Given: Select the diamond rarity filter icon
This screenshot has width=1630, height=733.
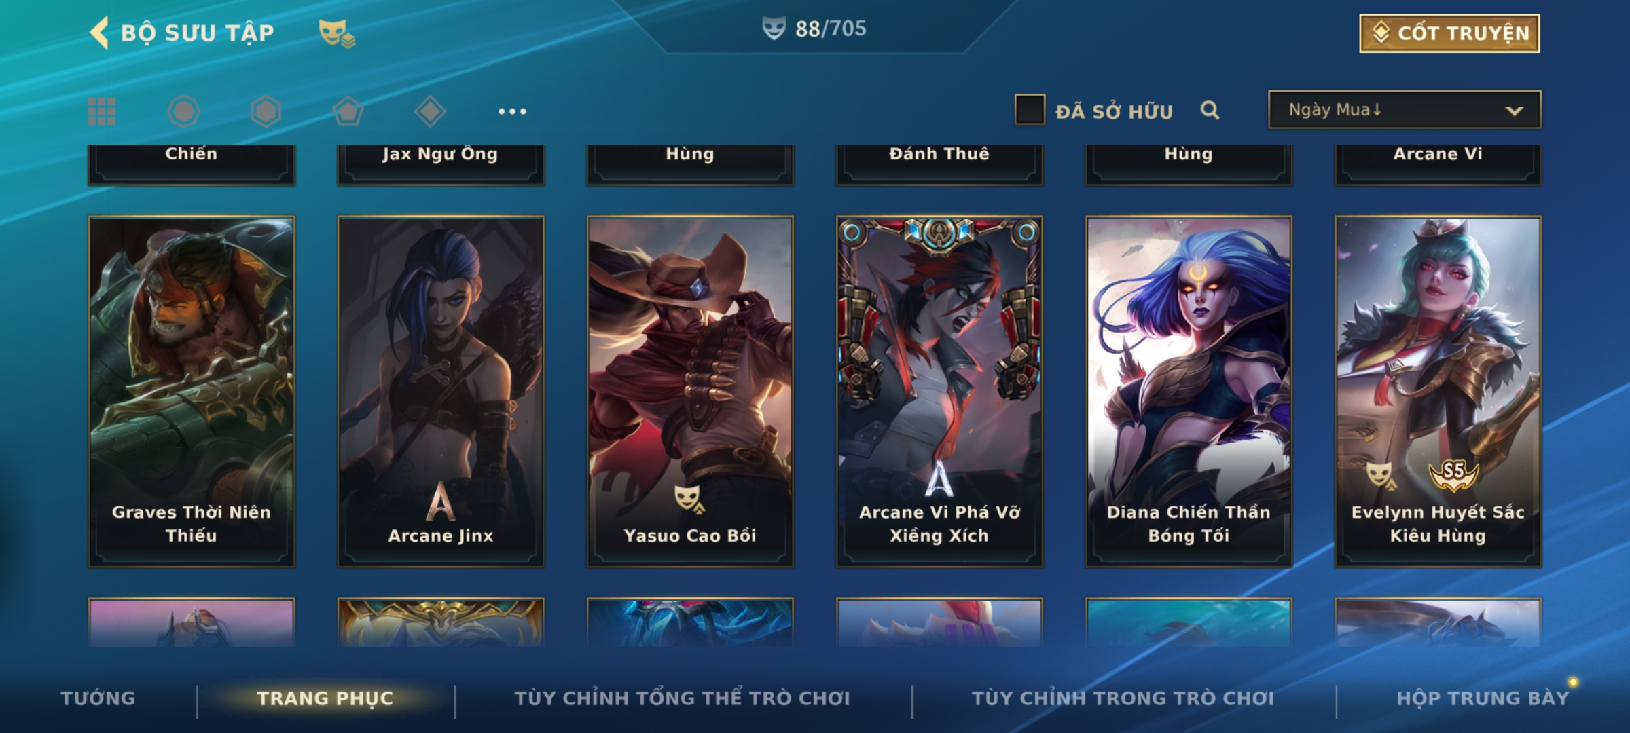Looking at the screenshot, I should pos(430,111).
